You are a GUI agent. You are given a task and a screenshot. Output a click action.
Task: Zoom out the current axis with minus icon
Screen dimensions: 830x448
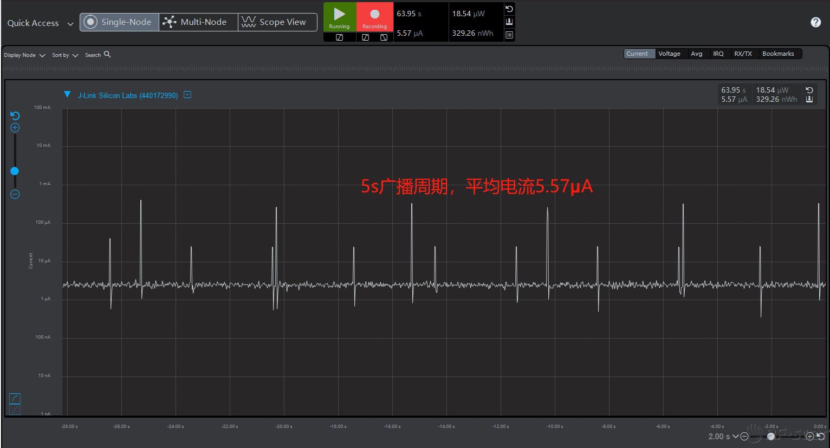pos(15,194)
